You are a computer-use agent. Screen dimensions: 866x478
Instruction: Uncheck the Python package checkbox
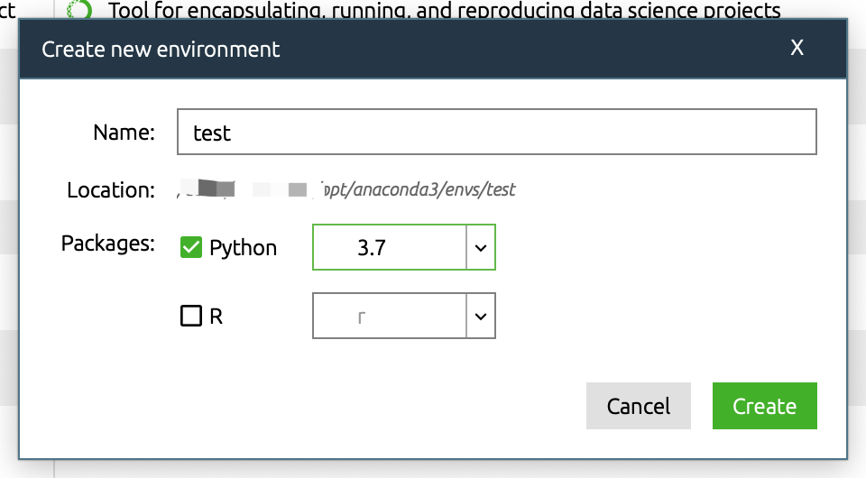point(190,247)
